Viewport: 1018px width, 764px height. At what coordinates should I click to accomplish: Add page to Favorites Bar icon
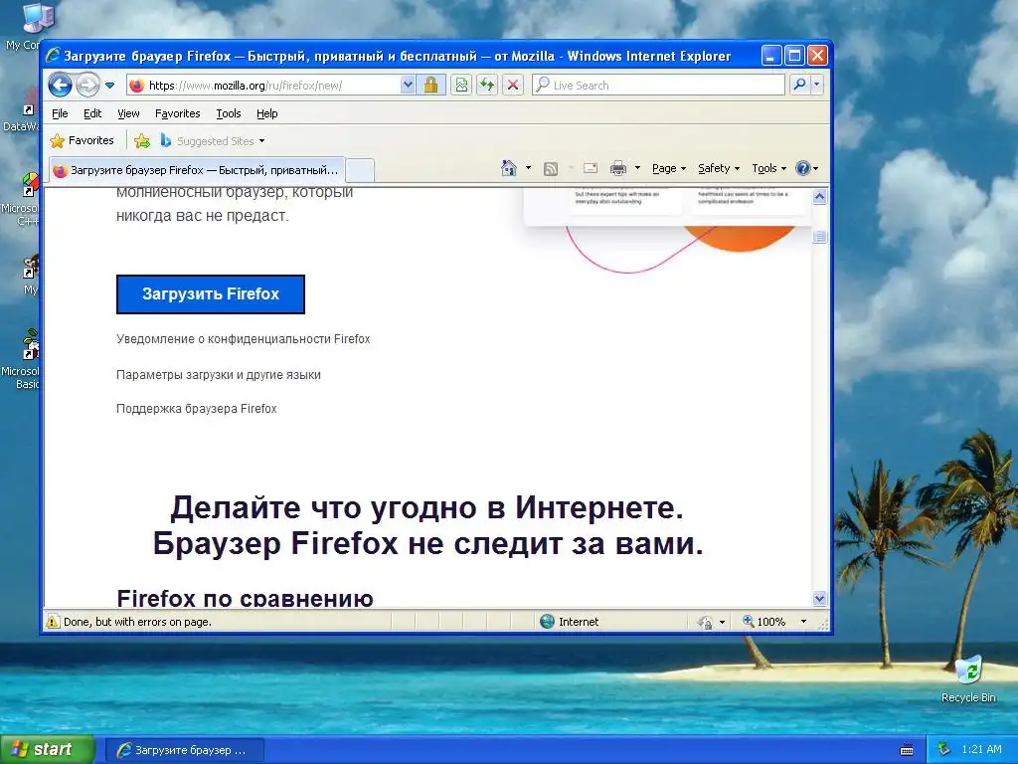[142, 141]
